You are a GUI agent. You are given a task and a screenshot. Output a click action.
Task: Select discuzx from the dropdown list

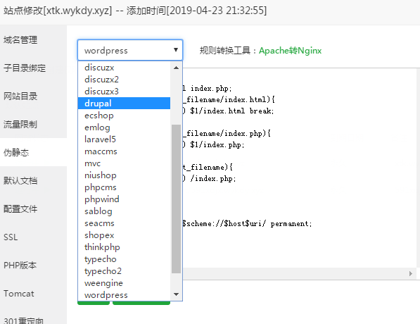124,68
